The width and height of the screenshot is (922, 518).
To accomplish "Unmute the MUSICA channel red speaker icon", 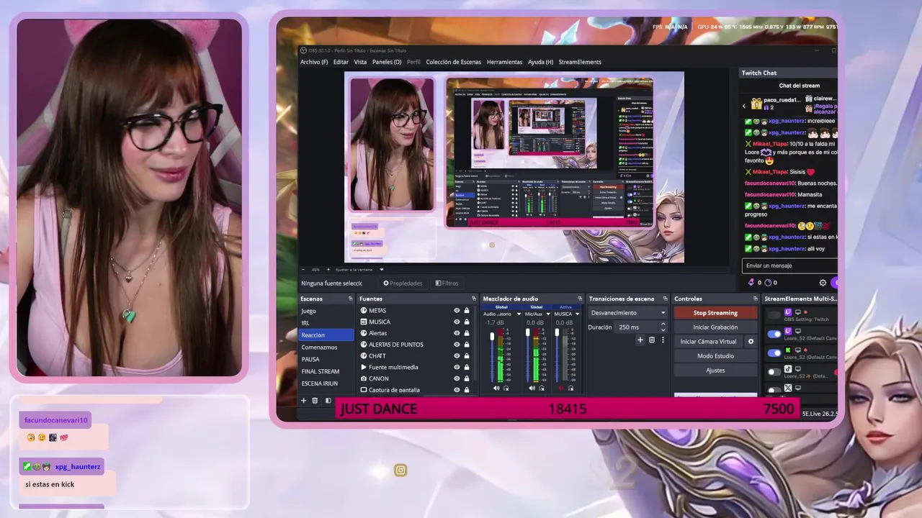I will tap(561, 388).
